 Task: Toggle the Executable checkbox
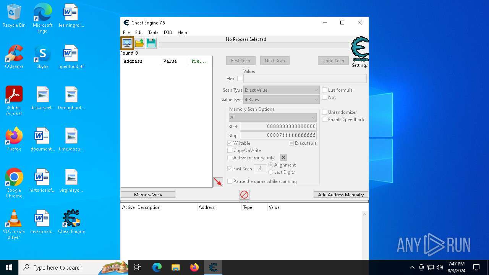tap(291, 143)
